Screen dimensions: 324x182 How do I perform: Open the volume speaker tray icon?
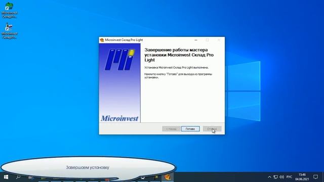coord(281,177)
